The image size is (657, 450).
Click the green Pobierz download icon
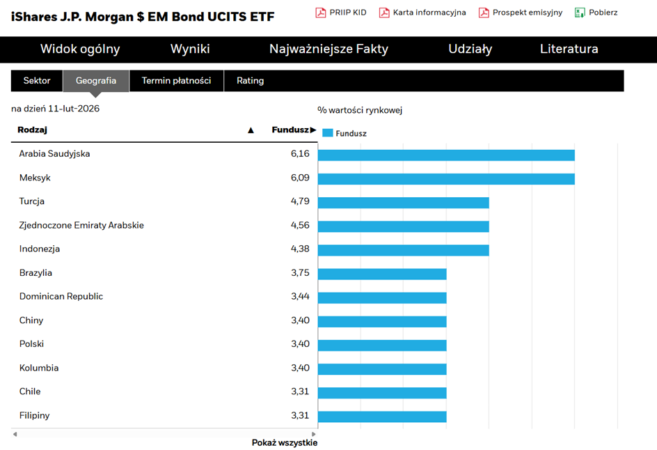pyautogui.click(x=580, y=13)
